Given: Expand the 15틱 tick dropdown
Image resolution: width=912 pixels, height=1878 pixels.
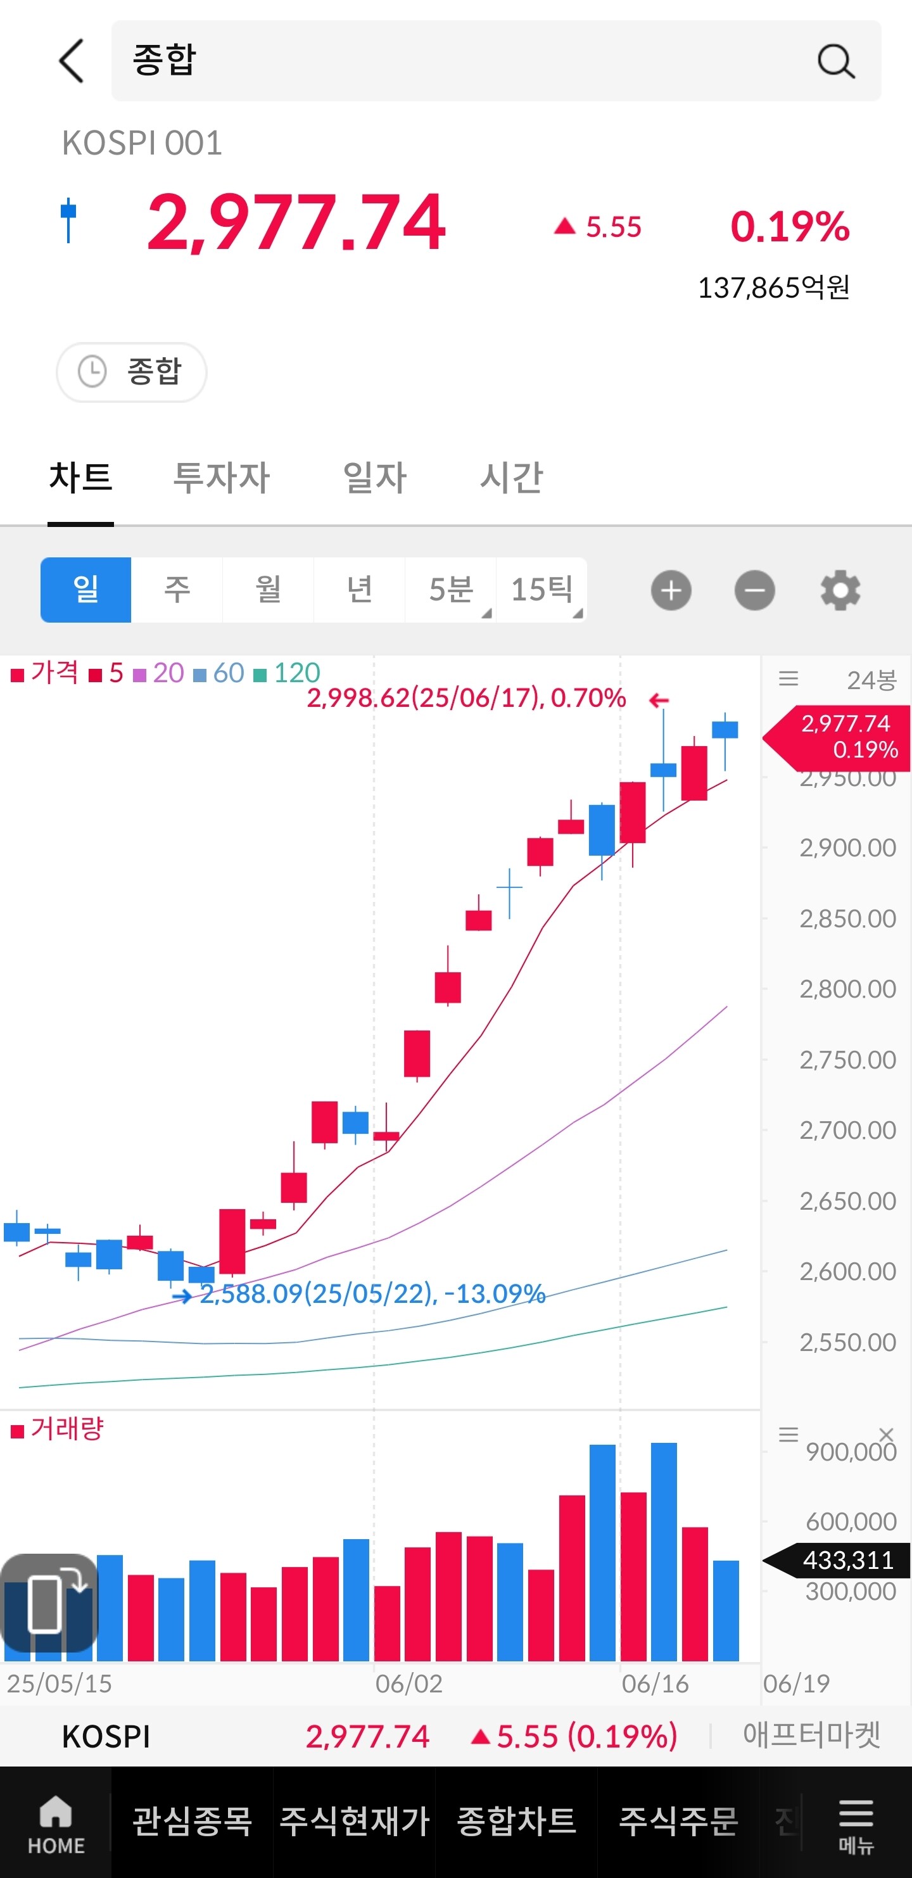Looking at the screenshot, I should tap(541, 590).
